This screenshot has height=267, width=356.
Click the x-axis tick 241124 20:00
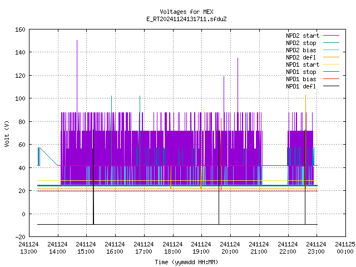[230, 248]
